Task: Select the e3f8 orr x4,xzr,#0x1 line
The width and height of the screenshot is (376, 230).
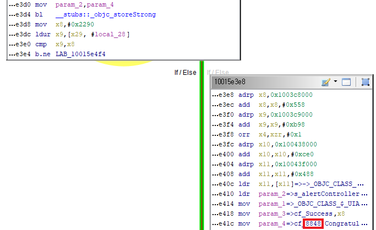Action: pos(257,134)
